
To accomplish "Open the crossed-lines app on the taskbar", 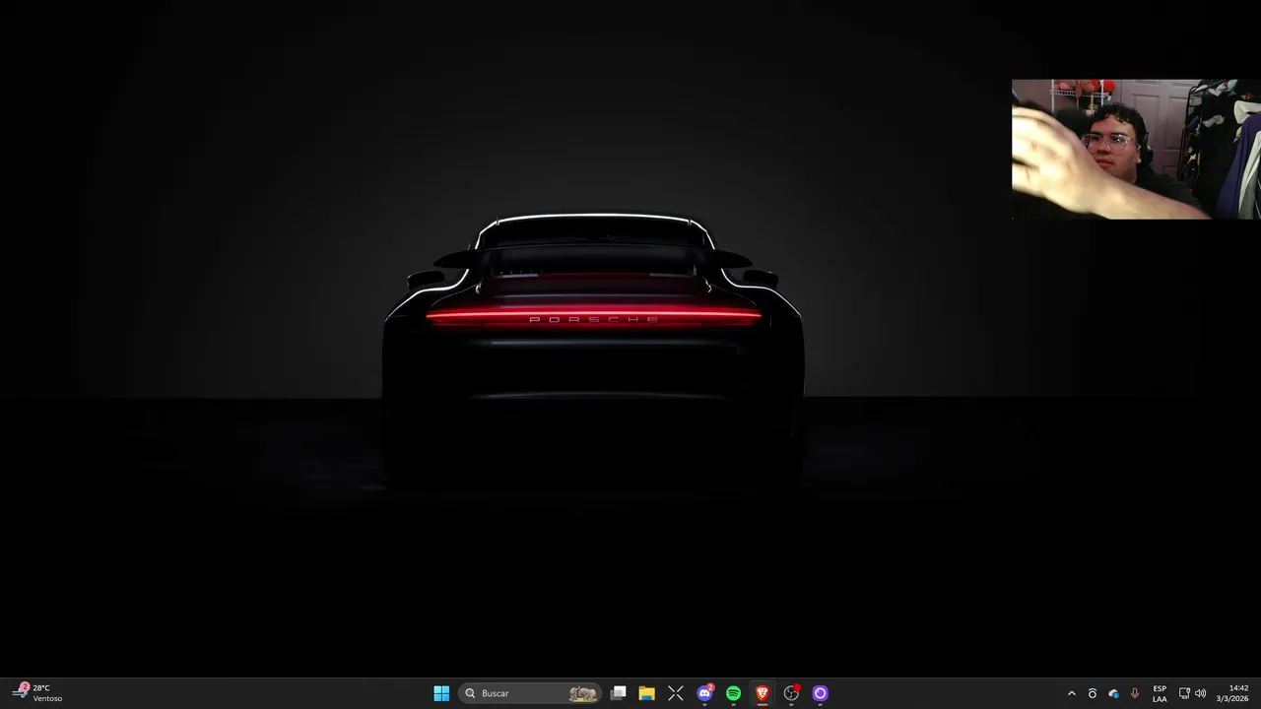I will click(676, 693).
